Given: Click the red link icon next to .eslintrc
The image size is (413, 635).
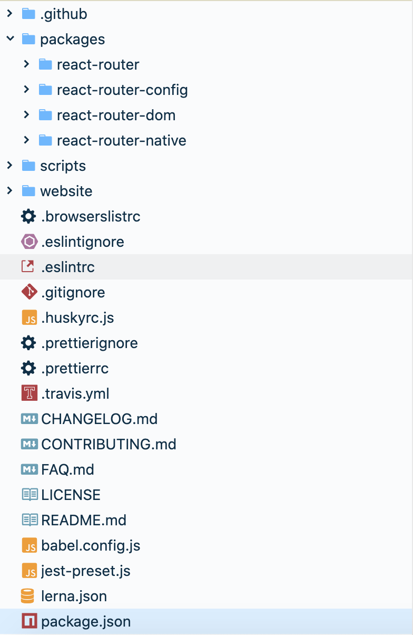Looking at the screenshot, I should (28, 267).
